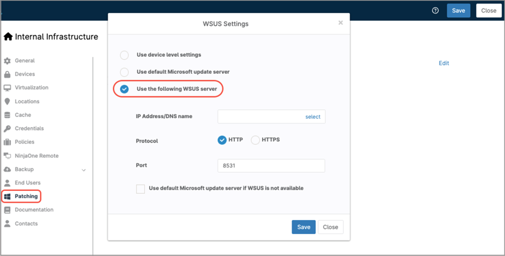Image resolution: width=505 pixels, height=256 pixels.
Task: Go to the Policies section
Action: click(x=24, y=142)
